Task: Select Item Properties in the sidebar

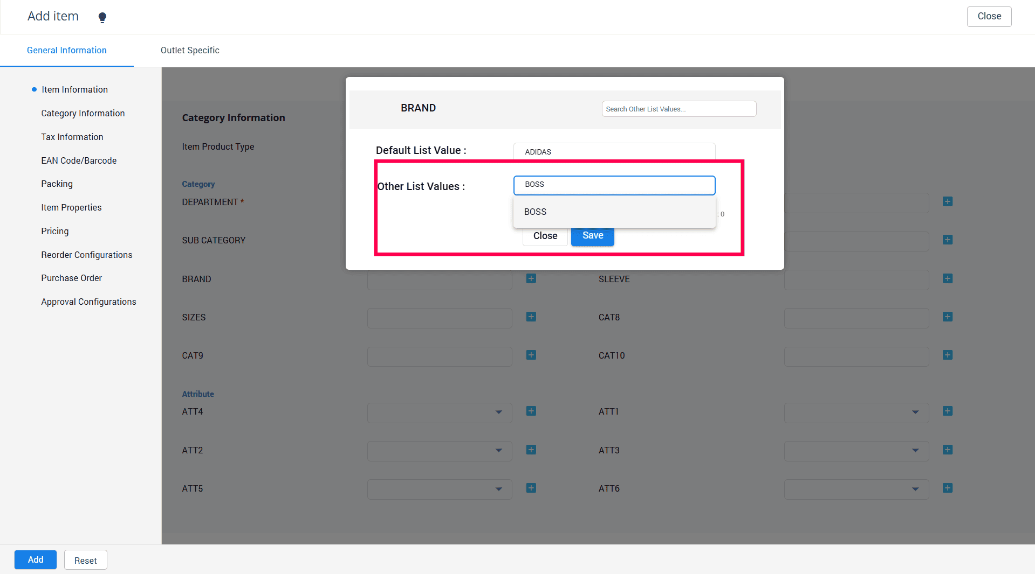Action: coord(71,207)
